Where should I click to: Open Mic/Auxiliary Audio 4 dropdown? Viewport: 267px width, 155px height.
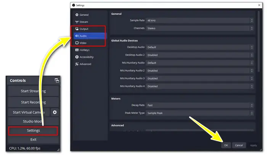(199, 86)
